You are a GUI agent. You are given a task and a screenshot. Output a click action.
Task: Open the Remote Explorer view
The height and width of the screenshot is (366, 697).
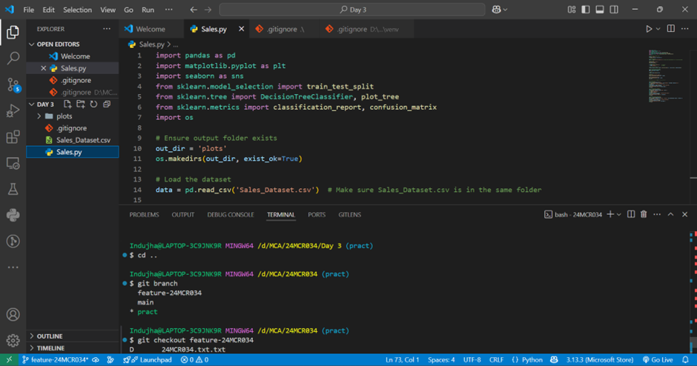click(13, 163)
